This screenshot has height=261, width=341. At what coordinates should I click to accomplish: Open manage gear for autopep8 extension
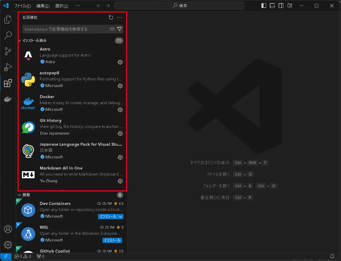(120, 86)
